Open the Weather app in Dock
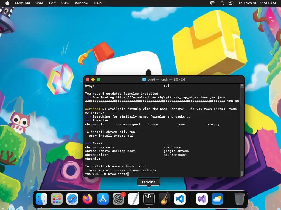Viewport: 281px width, 210px height. 217,199
